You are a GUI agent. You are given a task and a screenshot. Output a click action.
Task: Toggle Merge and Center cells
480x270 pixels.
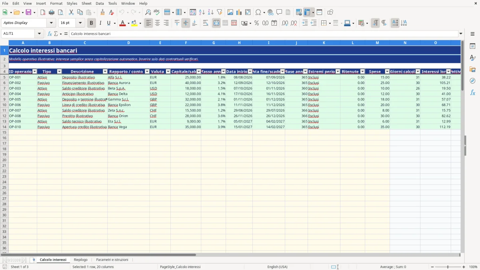(216, 23)
